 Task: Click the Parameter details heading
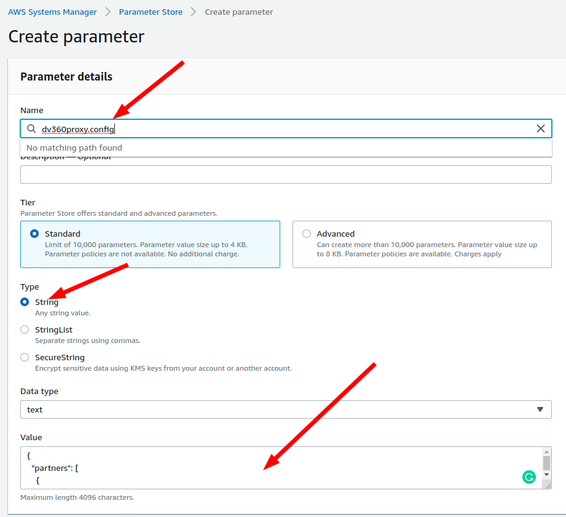[x=66, y=77]
